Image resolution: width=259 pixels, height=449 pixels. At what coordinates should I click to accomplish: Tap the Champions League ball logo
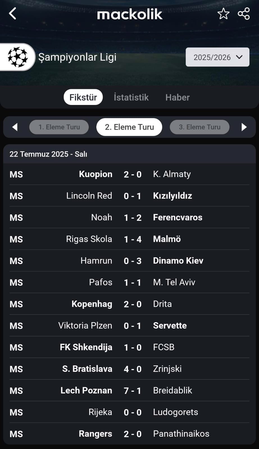18,57
